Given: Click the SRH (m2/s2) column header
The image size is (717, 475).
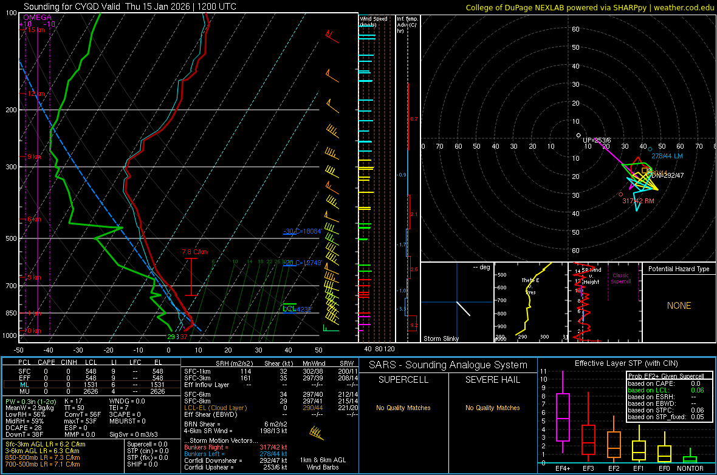Looking at the screenshot, I should (x=234, y=363).
